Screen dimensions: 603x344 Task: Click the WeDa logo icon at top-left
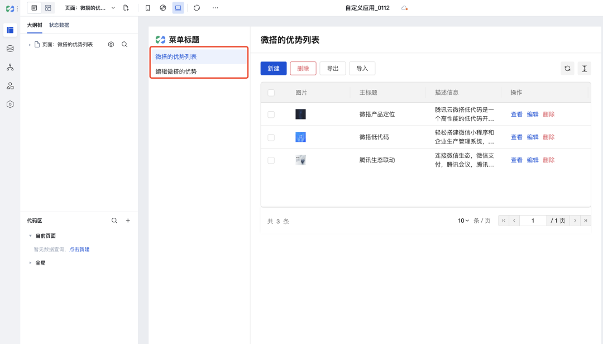[10, 8]
